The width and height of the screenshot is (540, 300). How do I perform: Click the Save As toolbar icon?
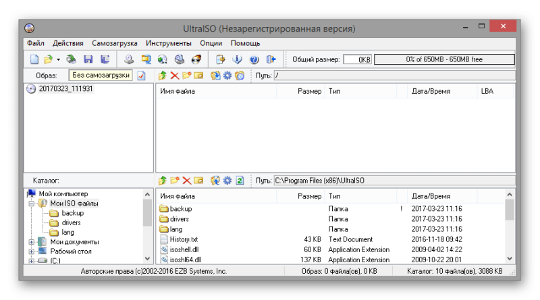click(105, 59)
